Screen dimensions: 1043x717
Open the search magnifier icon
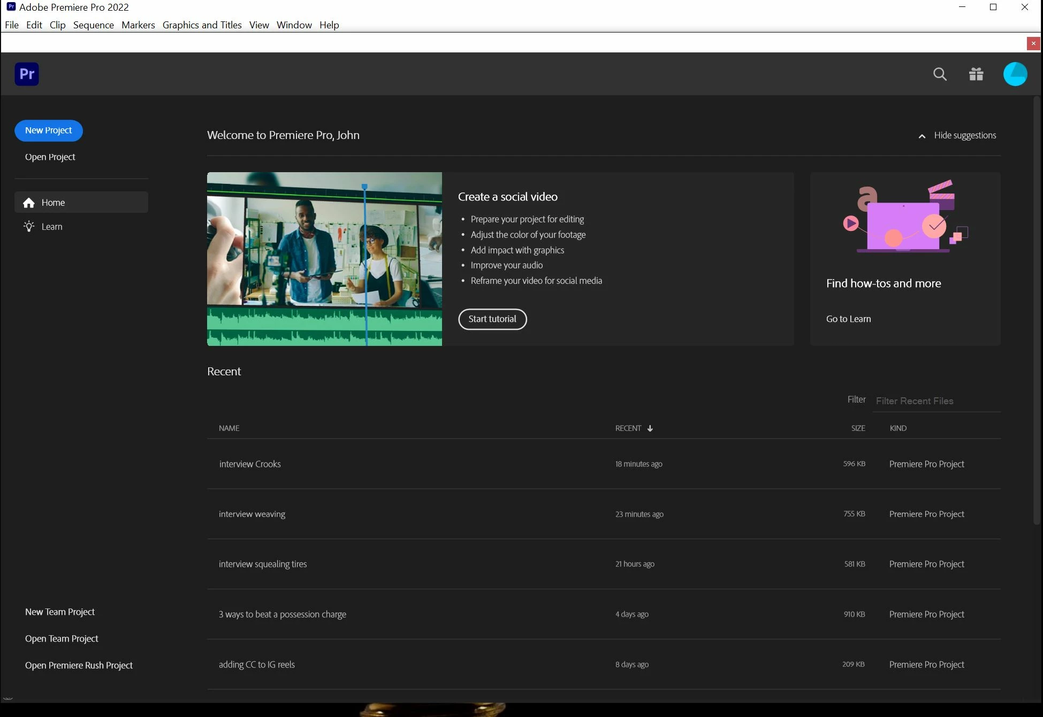(940, 74)
